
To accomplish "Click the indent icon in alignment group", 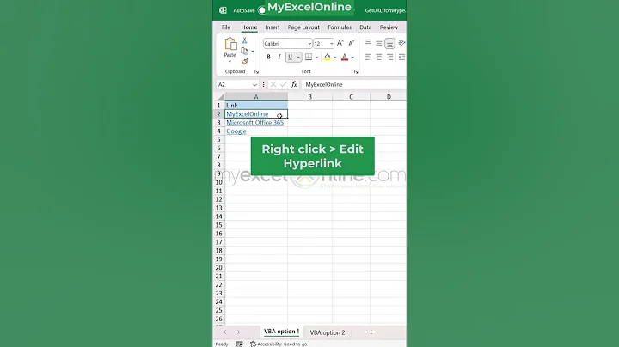I will coord(401,58).
